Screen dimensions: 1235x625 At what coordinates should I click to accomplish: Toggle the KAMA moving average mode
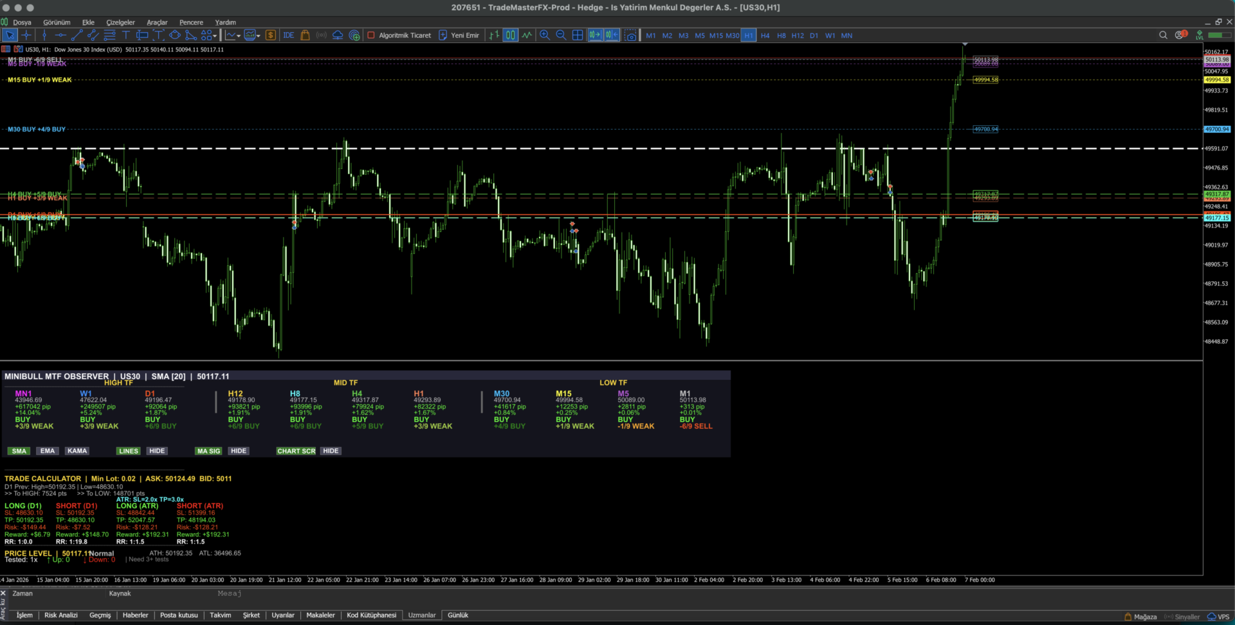pos(77,451)
